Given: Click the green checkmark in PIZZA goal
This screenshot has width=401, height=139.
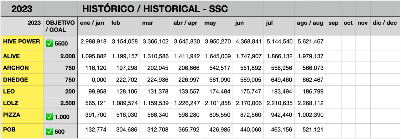Looking at the screenshot, I should (x=49, y=117).
